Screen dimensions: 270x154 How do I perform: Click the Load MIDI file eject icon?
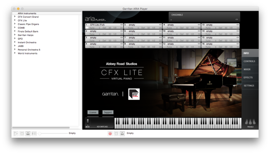pos(28,134)
